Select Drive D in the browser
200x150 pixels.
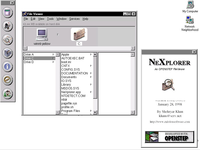[x=39, y=62]
